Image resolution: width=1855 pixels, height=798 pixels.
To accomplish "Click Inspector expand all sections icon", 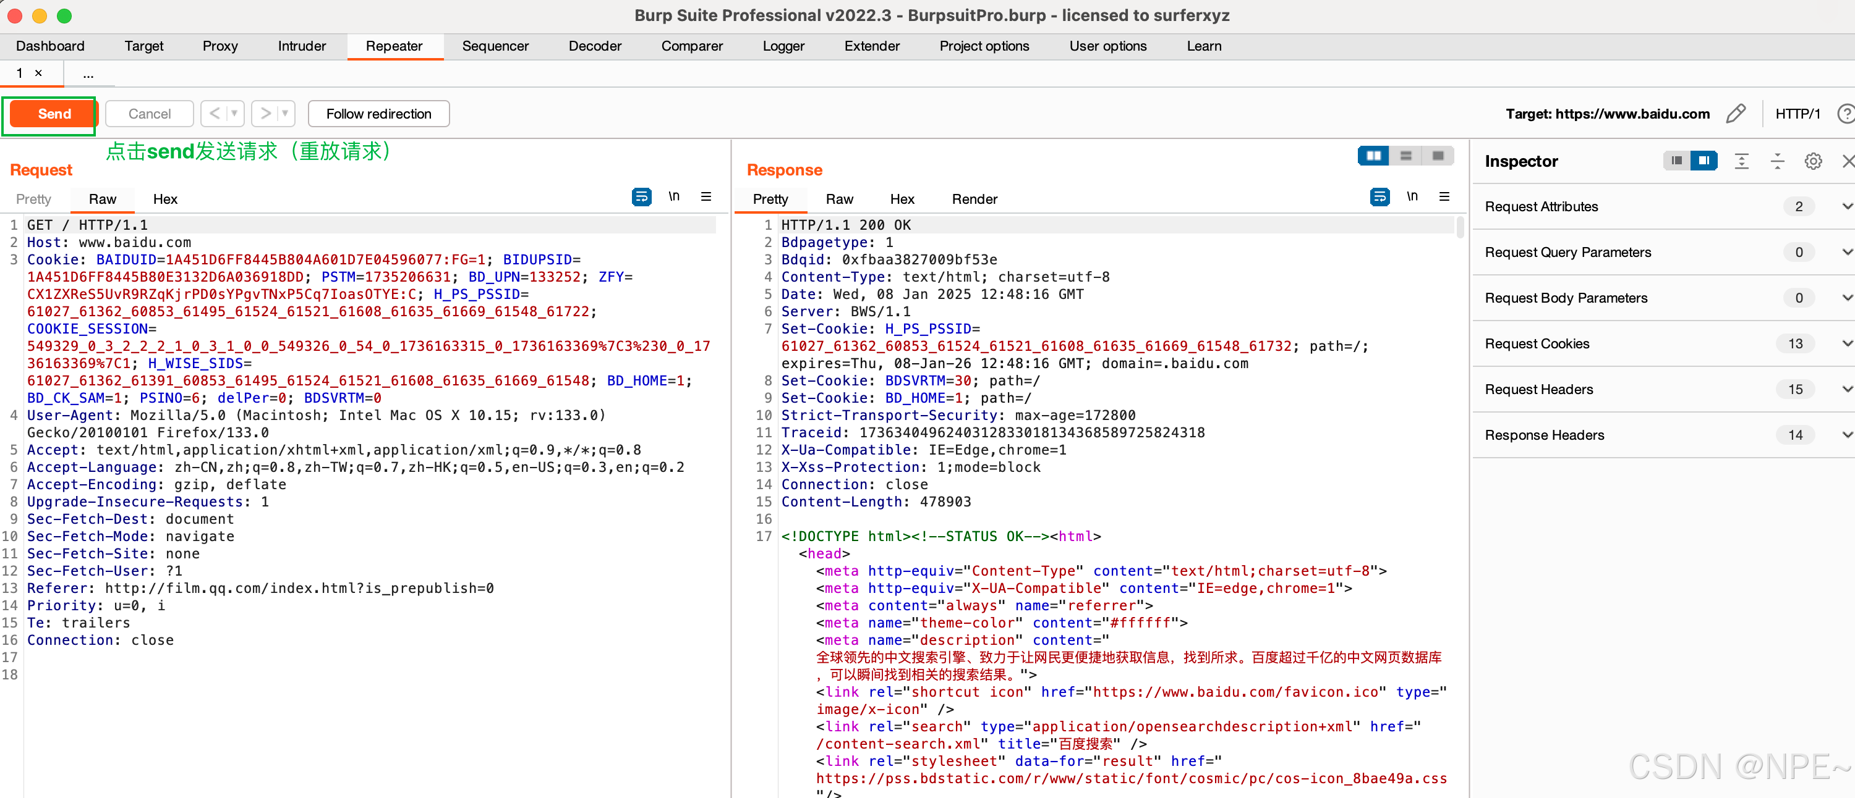I will tap(1741, 161).
